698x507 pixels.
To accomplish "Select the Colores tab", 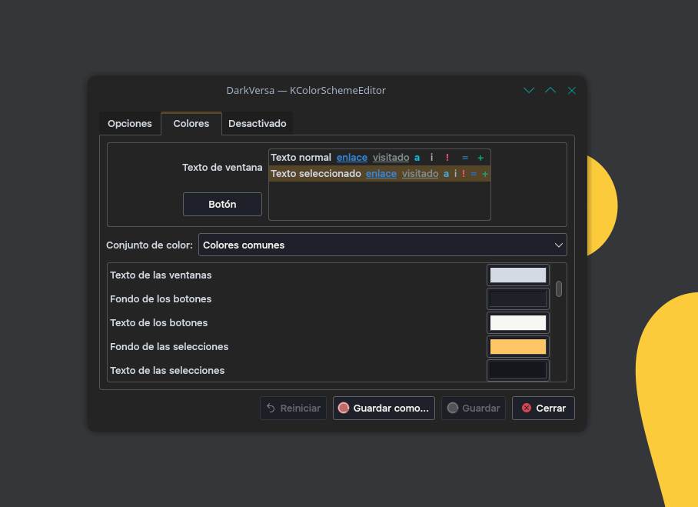I will point(191,123).
